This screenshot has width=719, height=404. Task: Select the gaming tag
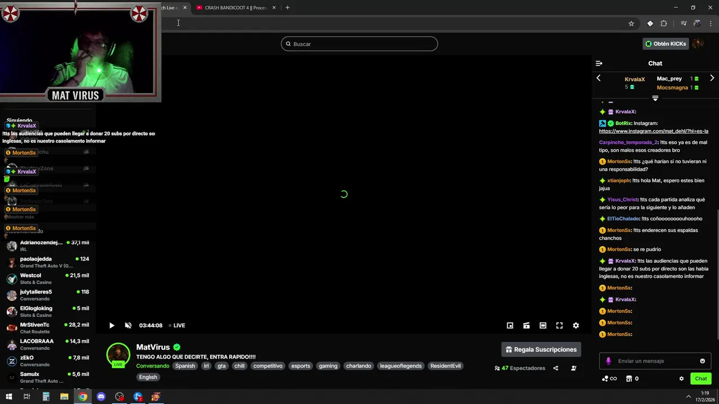pos(328,366)
